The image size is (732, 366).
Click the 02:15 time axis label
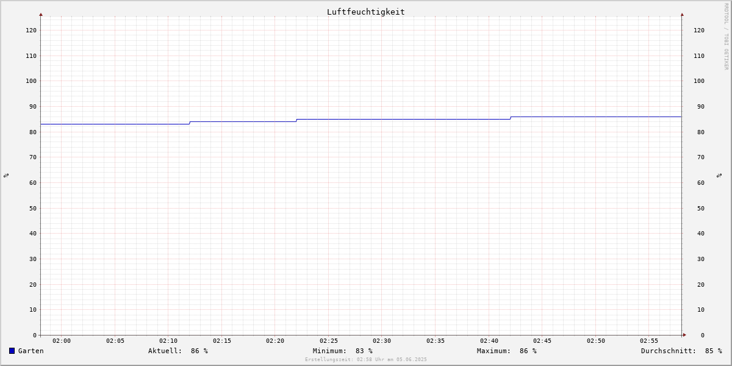222,341
